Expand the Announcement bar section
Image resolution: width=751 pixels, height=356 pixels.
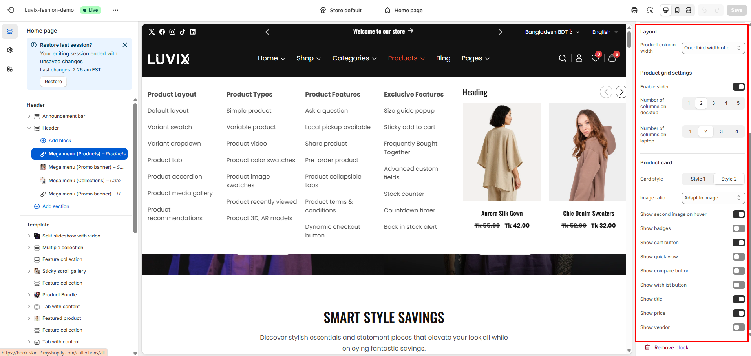[x=29, y=116]
